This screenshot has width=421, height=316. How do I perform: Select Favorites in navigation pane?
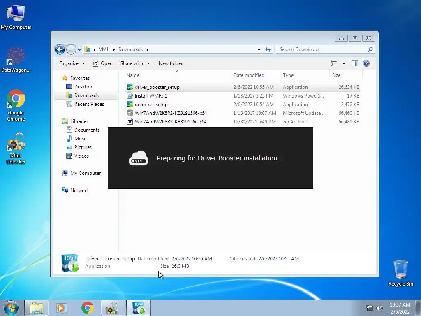(76, 78)
